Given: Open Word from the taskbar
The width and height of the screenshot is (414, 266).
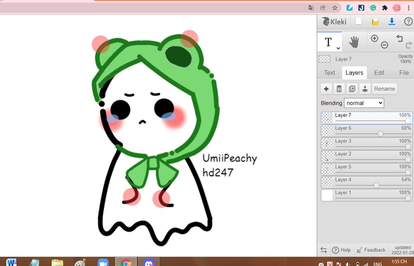Looking at the screenshot, I should pos(12,262).
